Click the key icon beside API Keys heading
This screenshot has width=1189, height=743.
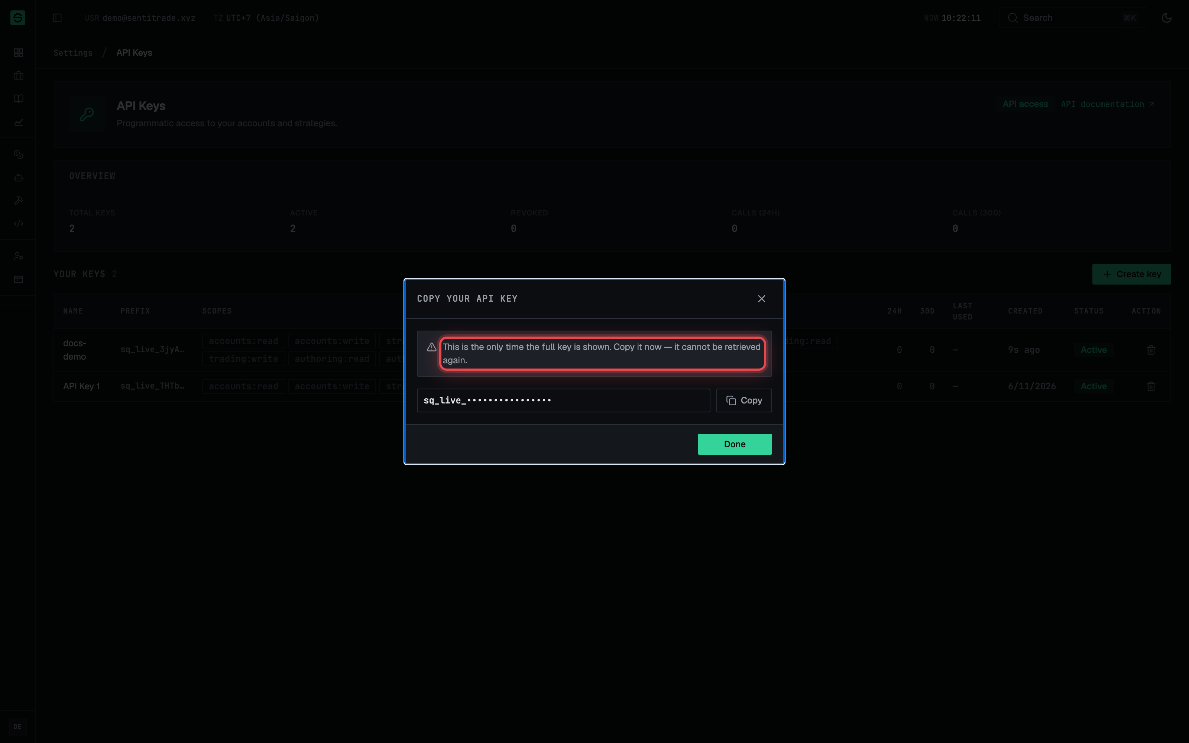[x=87, y=114]
